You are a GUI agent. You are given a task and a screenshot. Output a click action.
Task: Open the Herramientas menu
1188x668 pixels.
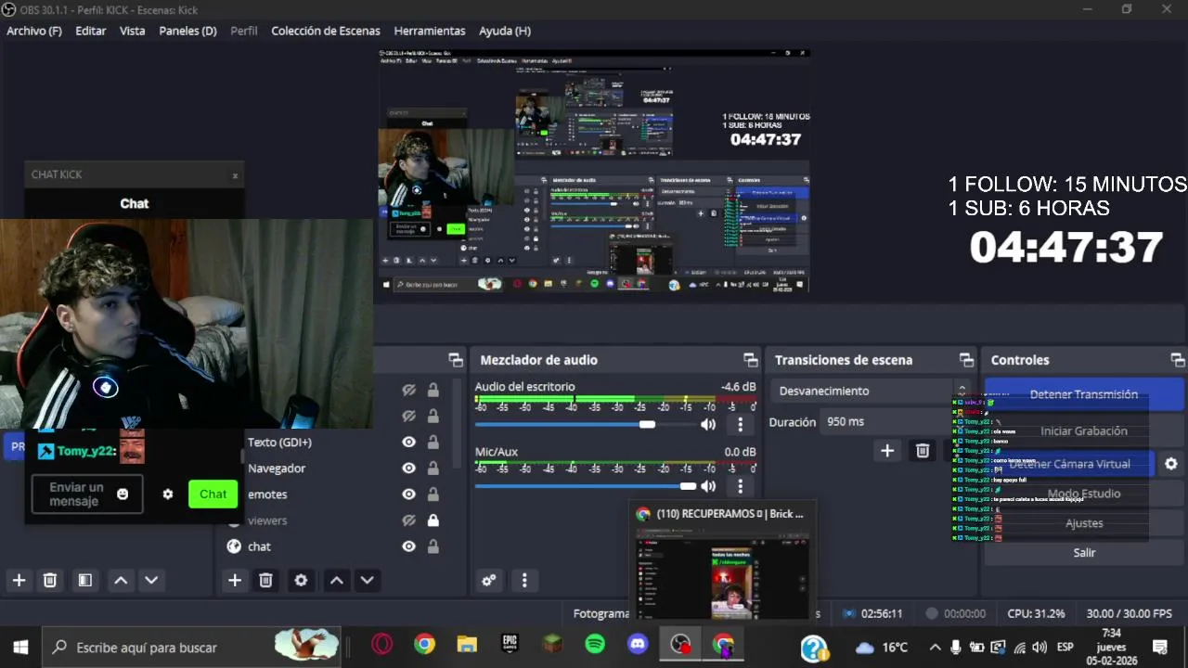[430, 31]
